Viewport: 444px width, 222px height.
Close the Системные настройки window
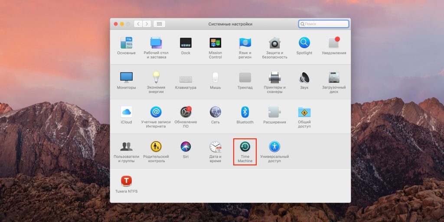tap(116, 24)
